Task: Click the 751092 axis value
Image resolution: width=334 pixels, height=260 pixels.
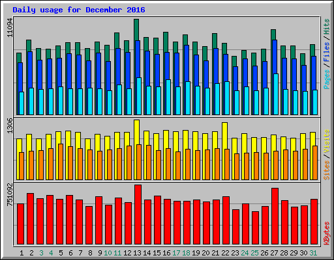Action: [10, 195]
